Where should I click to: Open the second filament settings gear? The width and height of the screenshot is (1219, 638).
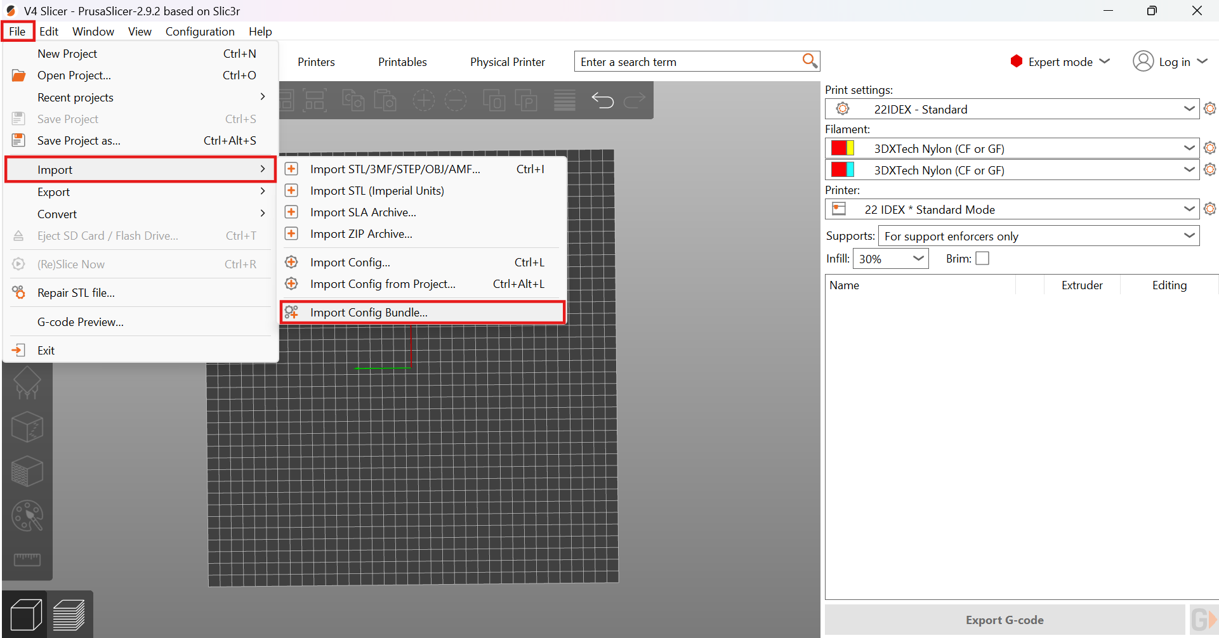click(x=1210, y=169)
